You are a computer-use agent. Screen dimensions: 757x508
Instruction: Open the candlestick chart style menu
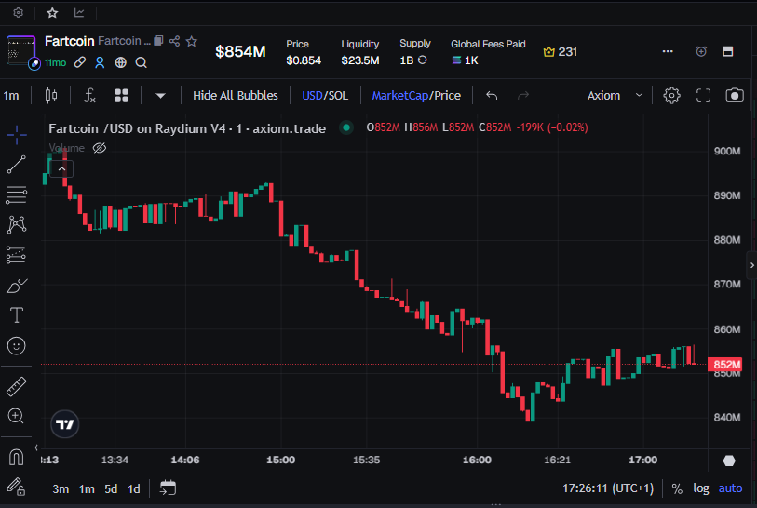point(51,96)
